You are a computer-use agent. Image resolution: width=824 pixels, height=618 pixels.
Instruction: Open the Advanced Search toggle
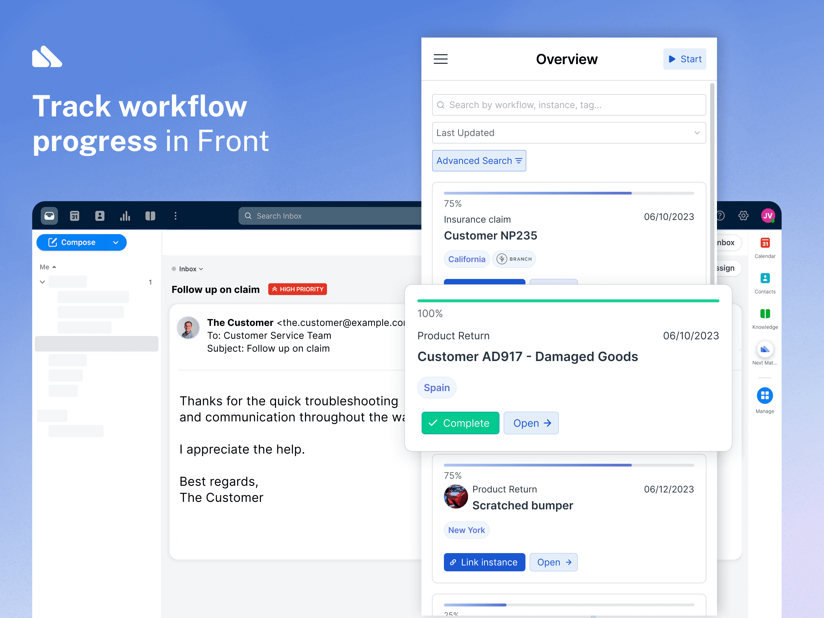[480, 160]
